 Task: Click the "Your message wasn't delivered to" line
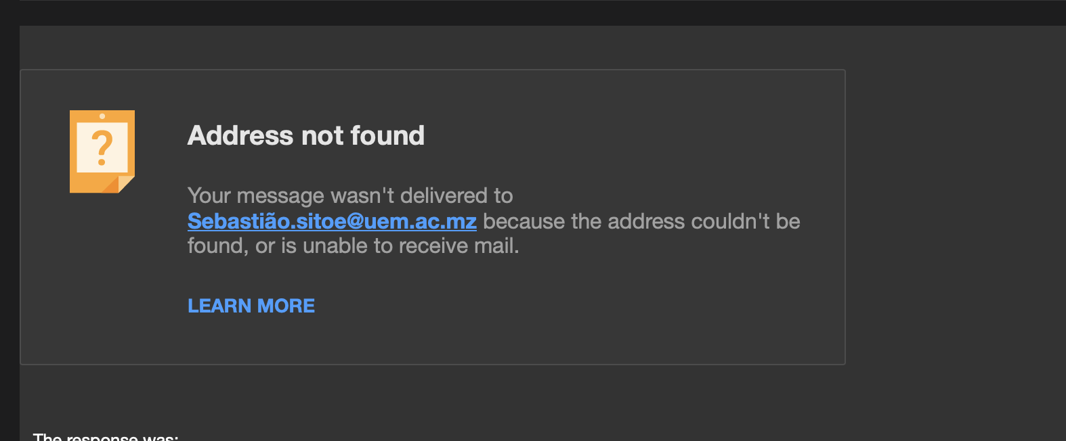coord(349,195)
